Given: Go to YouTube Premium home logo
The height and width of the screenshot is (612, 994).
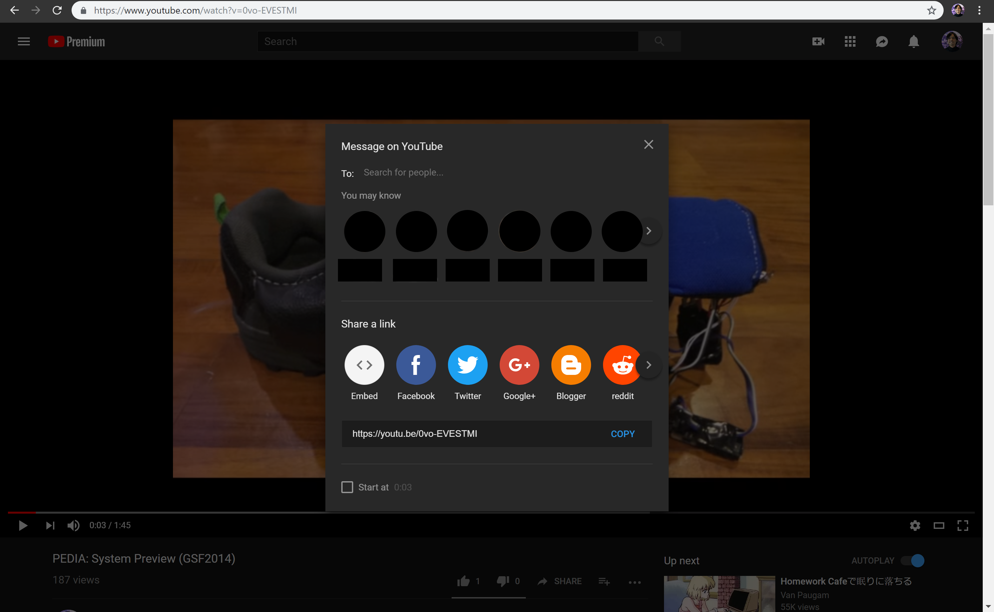Looking at the screenshot, I should [x=77, y=41].
